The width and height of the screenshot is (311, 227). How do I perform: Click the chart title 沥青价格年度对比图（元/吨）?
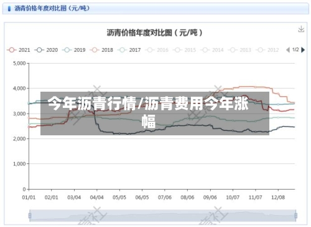click(154, 32)
